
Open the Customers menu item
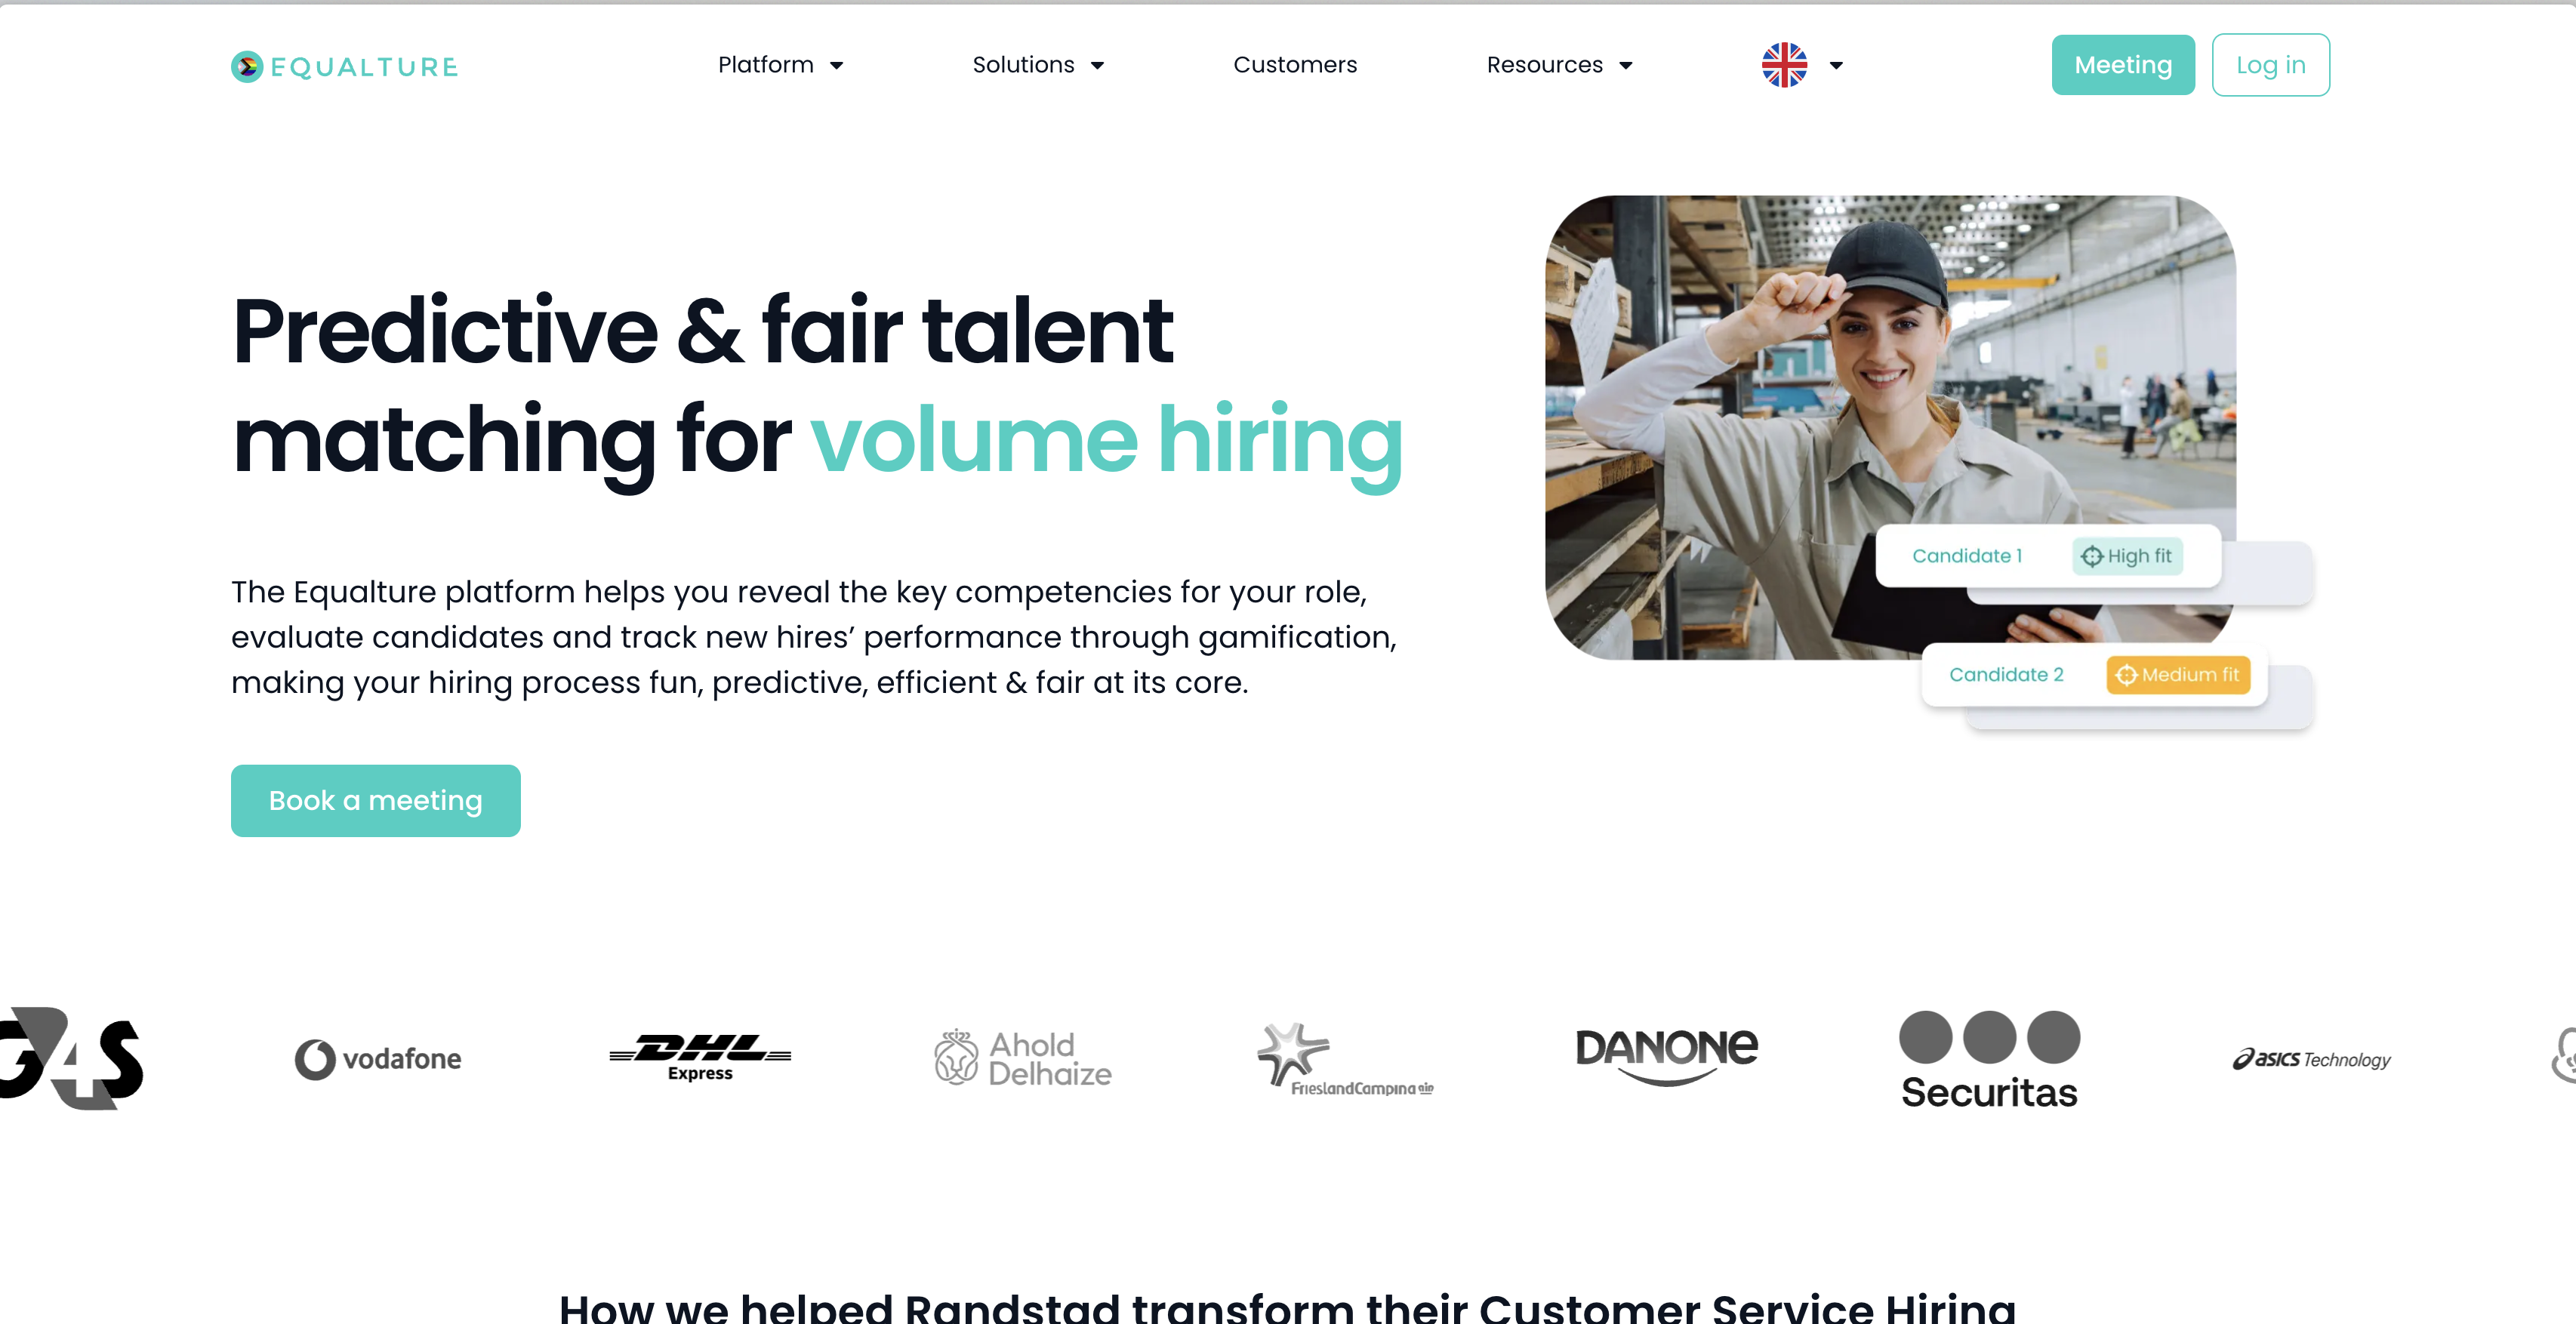1295,64
